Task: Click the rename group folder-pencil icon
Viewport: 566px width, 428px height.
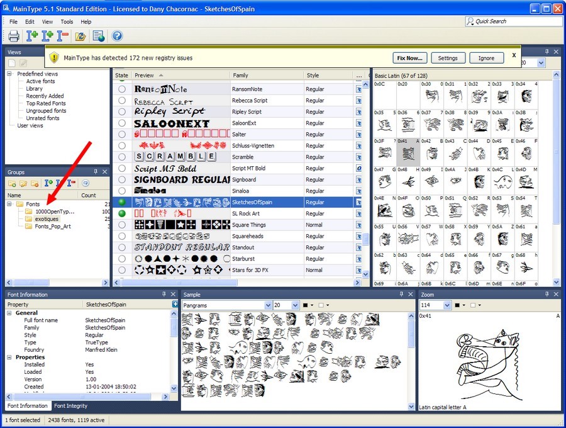Action: [x=23, y=184]
